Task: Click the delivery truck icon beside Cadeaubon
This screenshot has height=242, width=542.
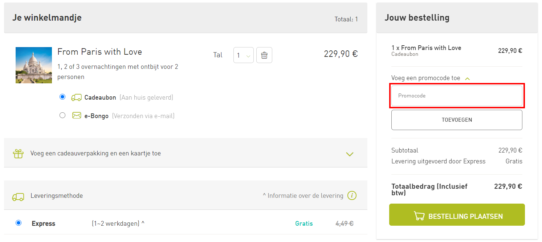Action: click(x=76, y=97)
